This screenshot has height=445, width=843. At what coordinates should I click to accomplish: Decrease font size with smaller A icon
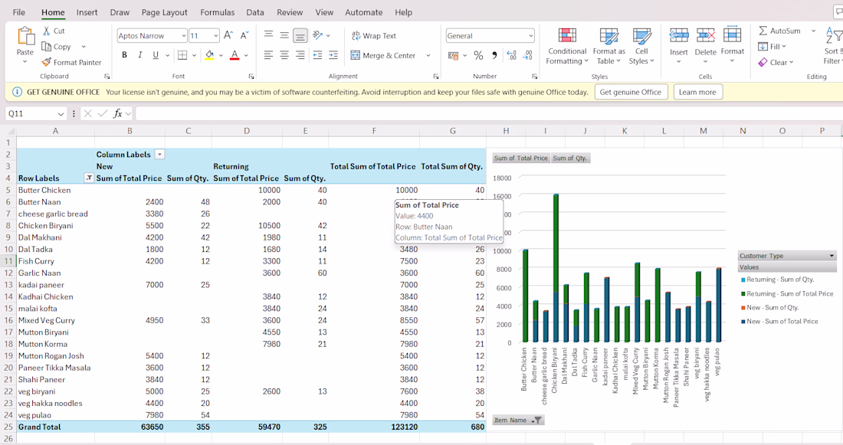point(244,35)
